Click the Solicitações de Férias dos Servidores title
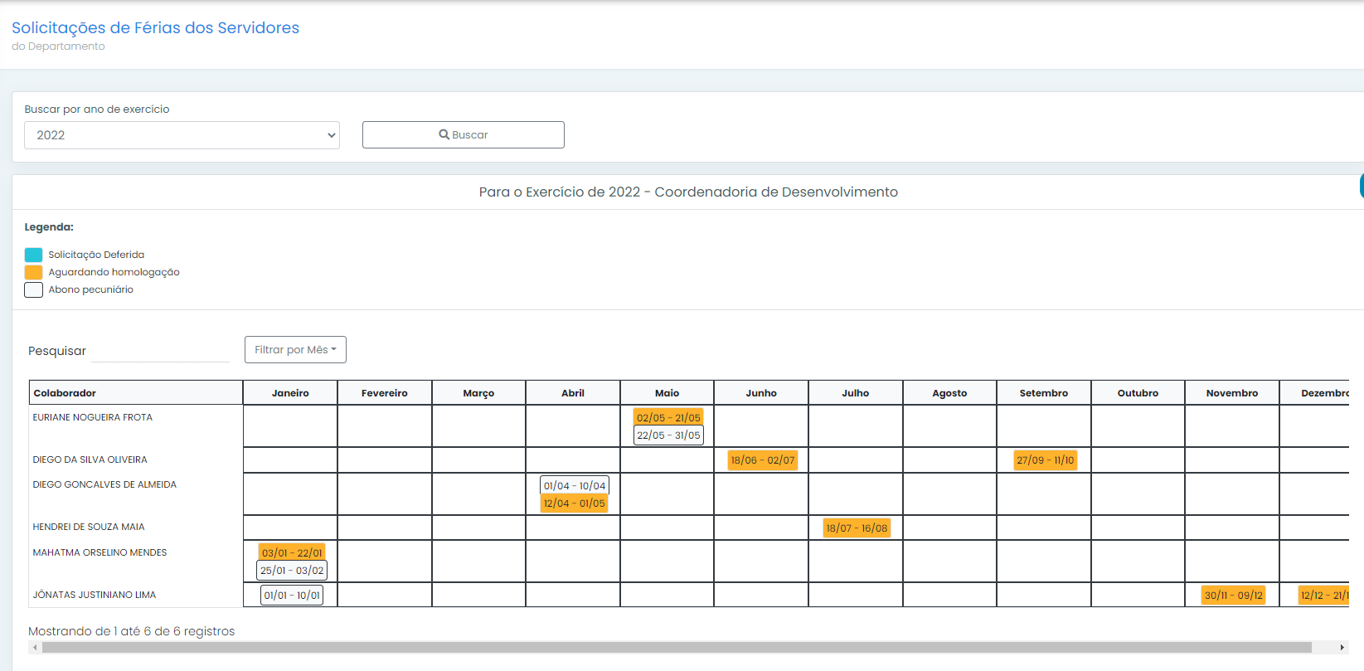 click(156, 27)
